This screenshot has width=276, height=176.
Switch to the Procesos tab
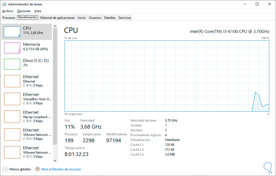9,18
